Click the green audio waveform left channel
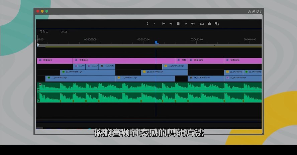The width and height of the screenshot is (297, 155). click(149, 87)
